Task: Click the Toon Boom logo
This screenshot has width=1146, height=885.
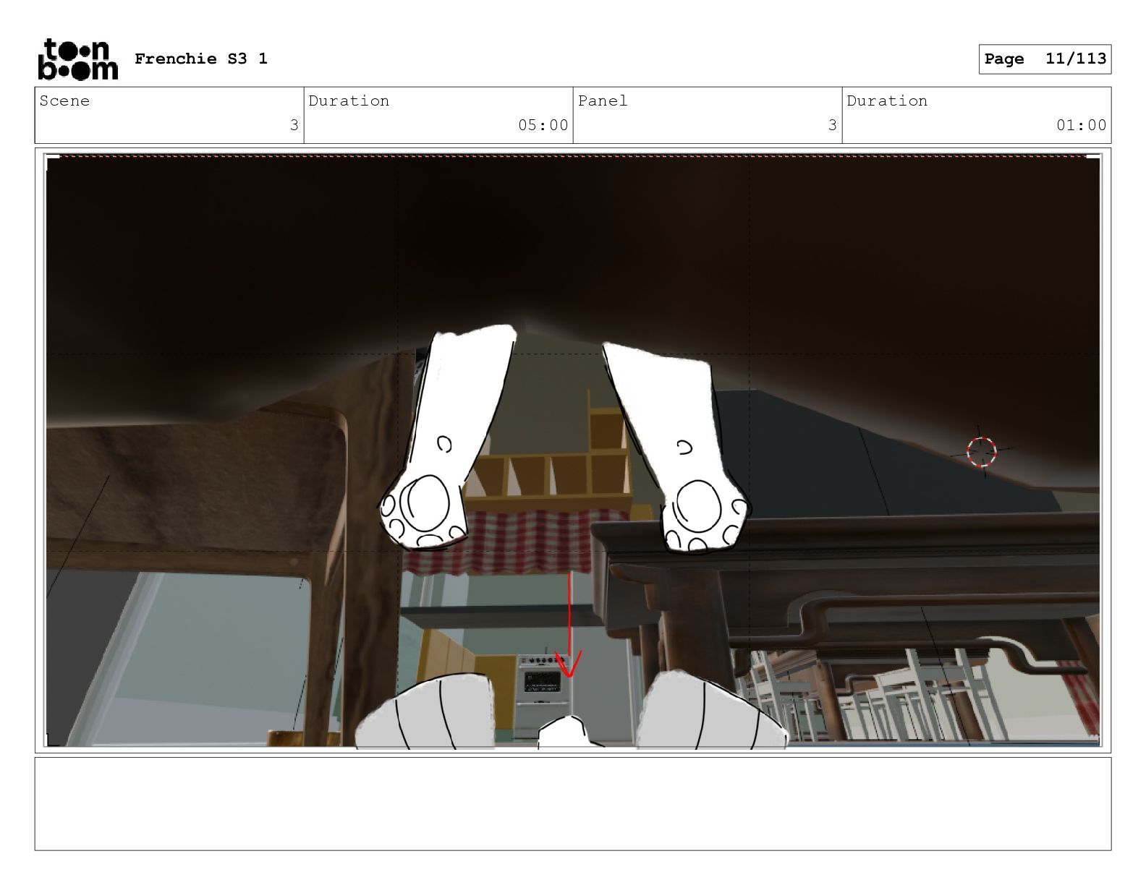Action: click(x=77, y=59)
